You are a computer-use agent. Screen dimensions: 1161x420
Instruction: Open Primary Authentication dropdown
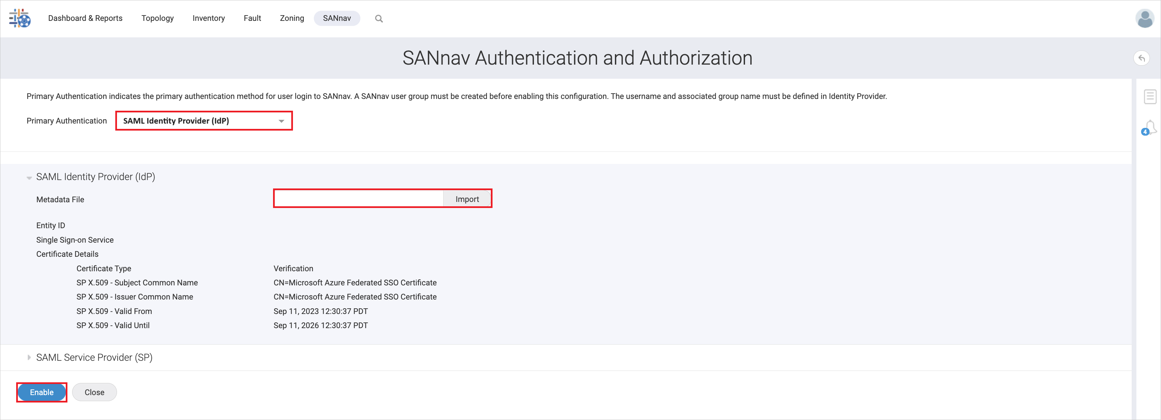tap(204, 121)
